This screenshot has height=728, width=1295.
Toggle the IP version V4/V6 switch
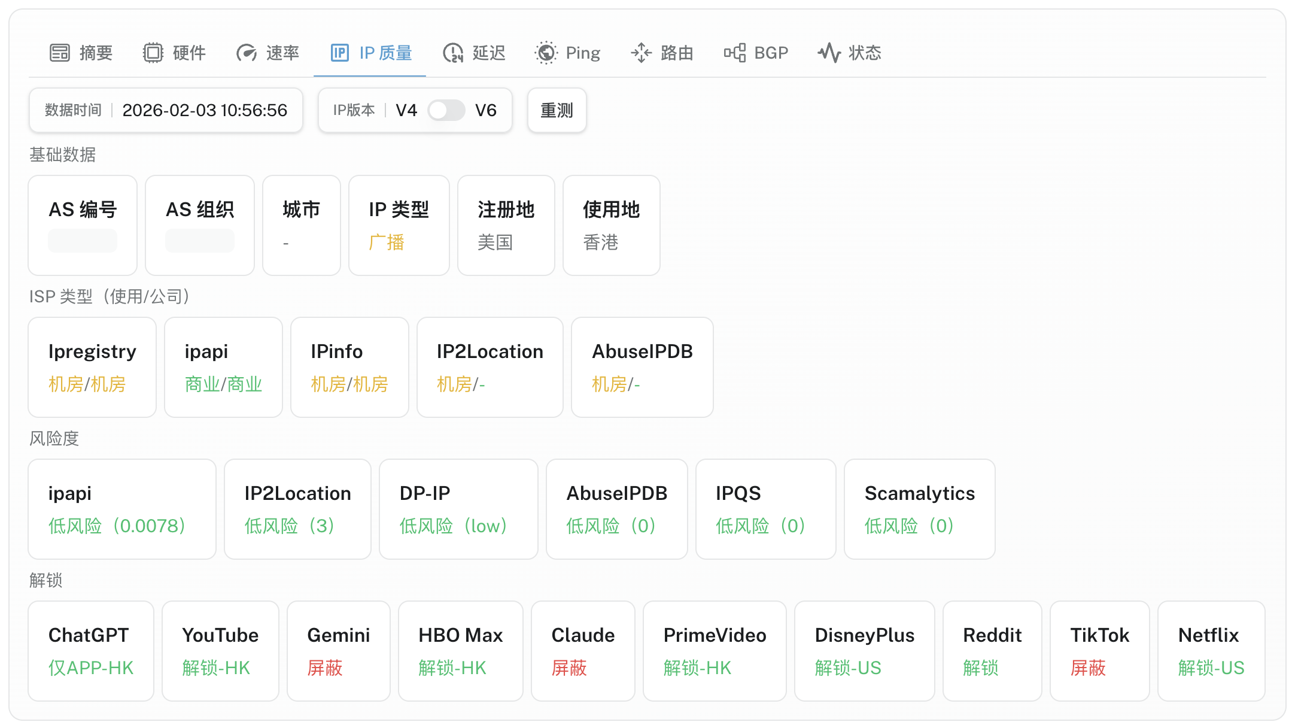pyautogui.click(x=446, y=110)
